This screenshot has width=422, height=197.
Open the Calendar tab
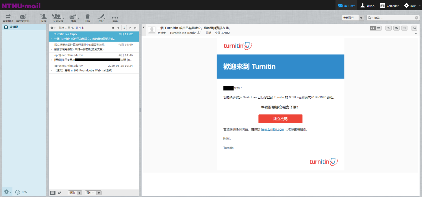[x=389, y=6]
